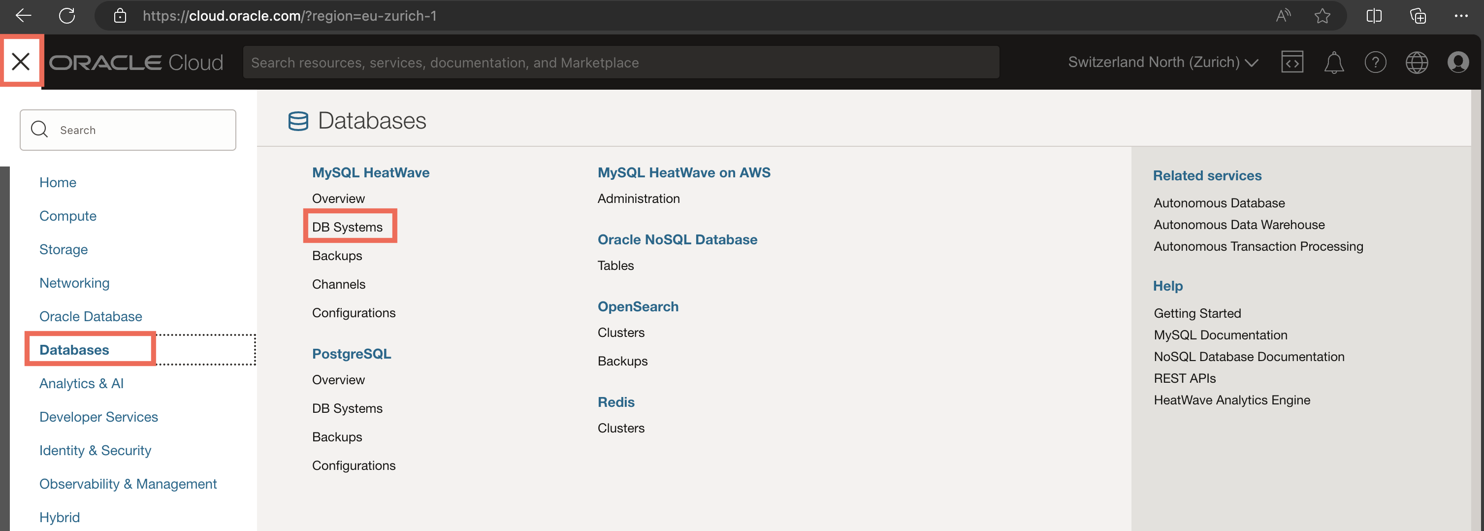Screen dimensions: 1484x531
Task: Open Autonomous Data Warehouse link
Action: click(x=1239, y=224)
